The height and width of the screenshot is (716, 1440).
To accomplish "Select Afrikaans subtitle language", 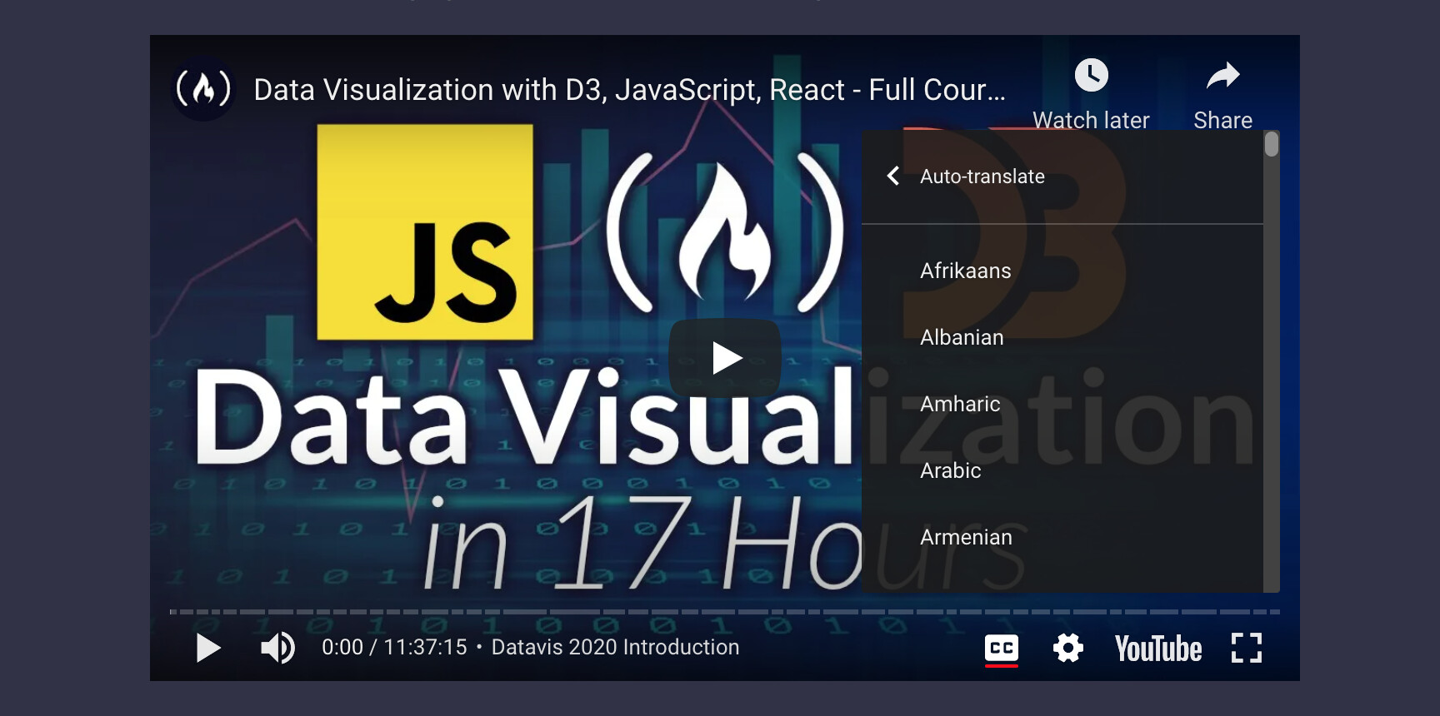I will click(x=1062, y=271).
